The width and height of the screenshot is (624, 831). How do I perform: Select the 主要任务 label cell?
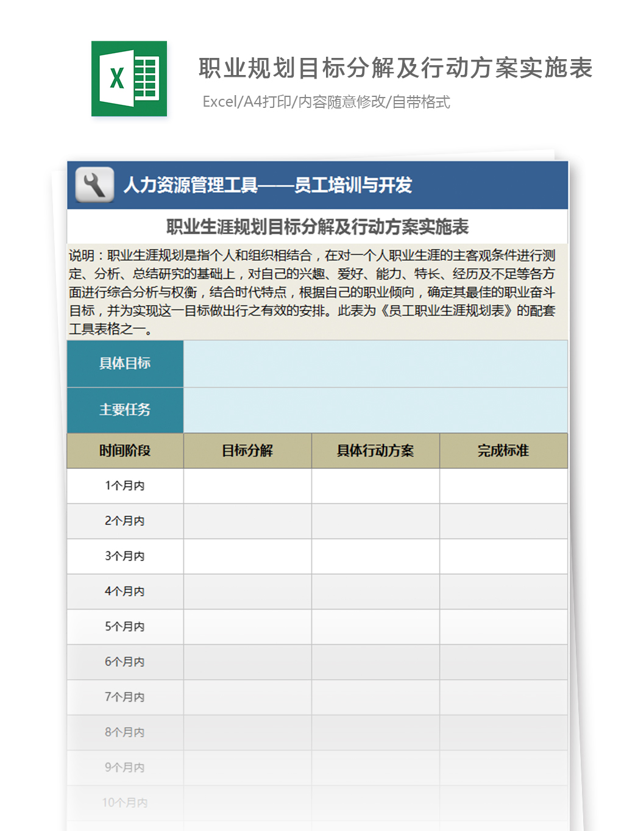coord(125,410)
